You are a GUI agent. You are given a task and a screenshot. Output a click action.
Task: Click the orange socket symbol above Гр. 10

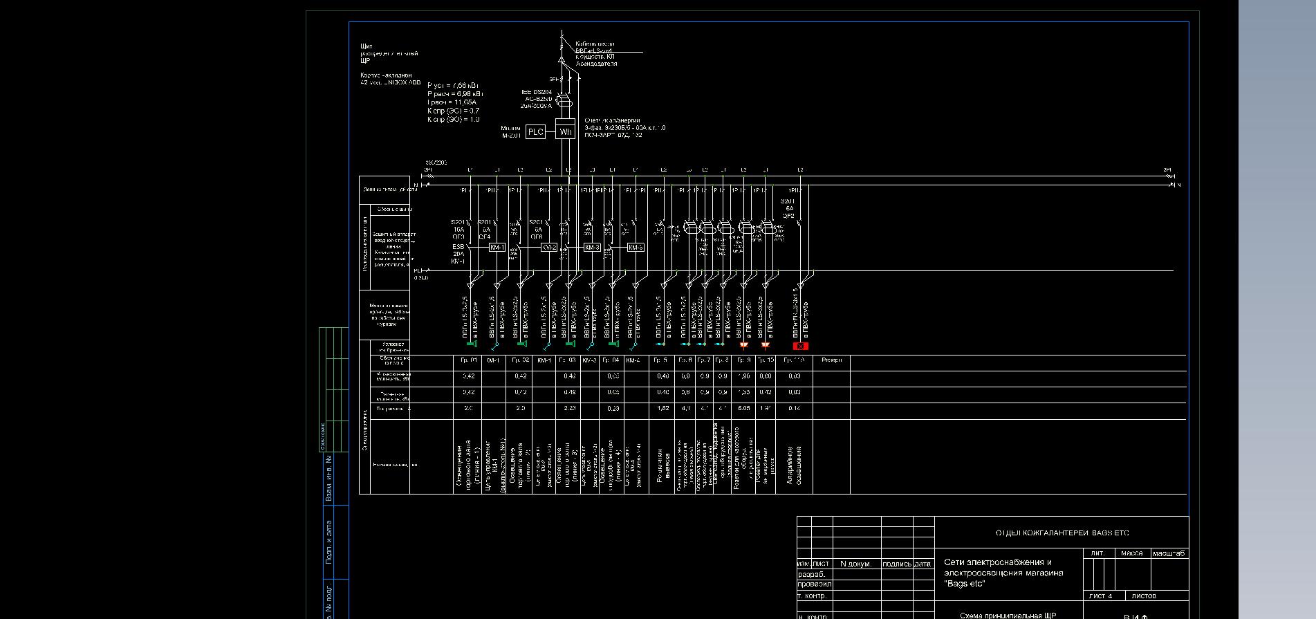[x=765, y=344]
